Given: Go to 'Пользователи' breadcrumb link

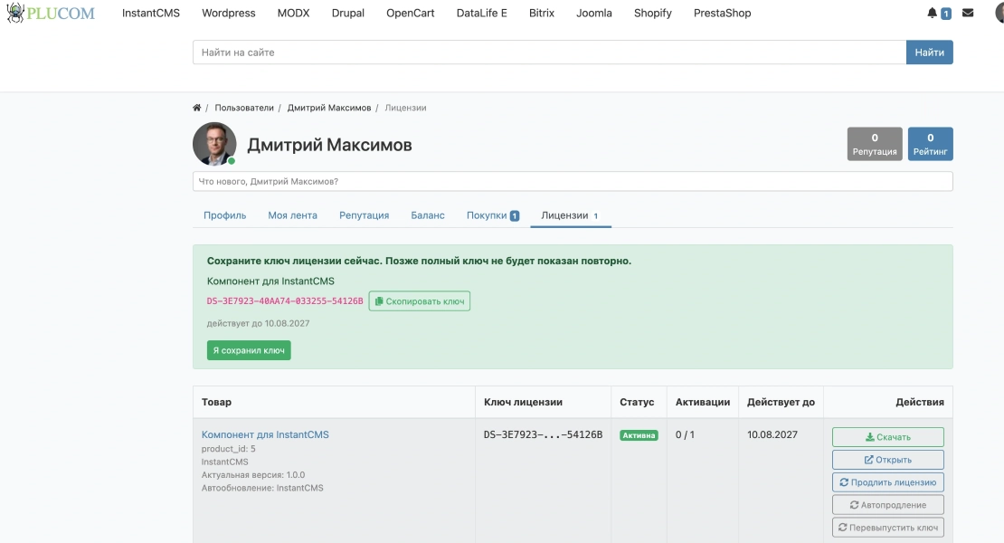Looking at the screenshot, I should [x=244, y=108].
